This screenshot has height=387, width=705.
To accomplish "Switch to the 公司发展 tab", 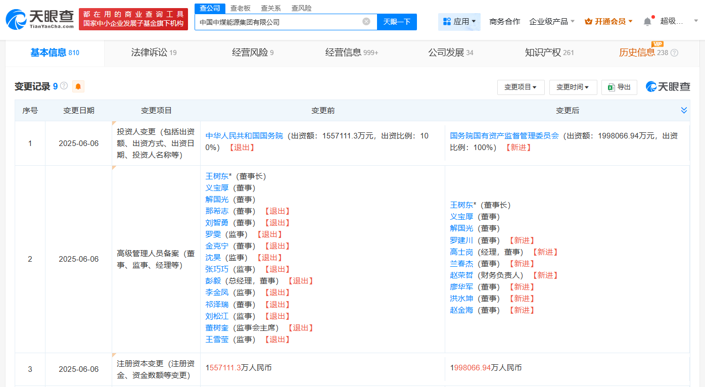I will tap(451, 53).
